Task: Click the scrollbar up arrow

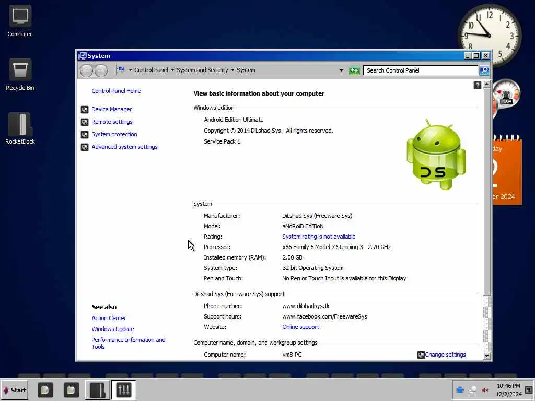Action: coord(487,84)
